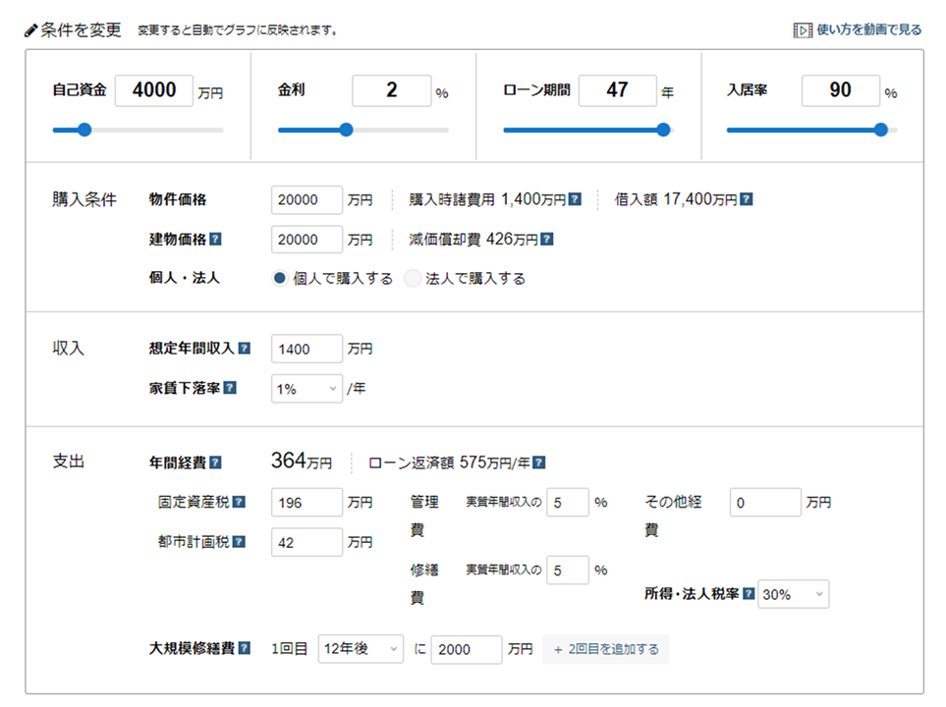Click help icon beside 借入額
The image size is (946, 707).
[746, 200]
